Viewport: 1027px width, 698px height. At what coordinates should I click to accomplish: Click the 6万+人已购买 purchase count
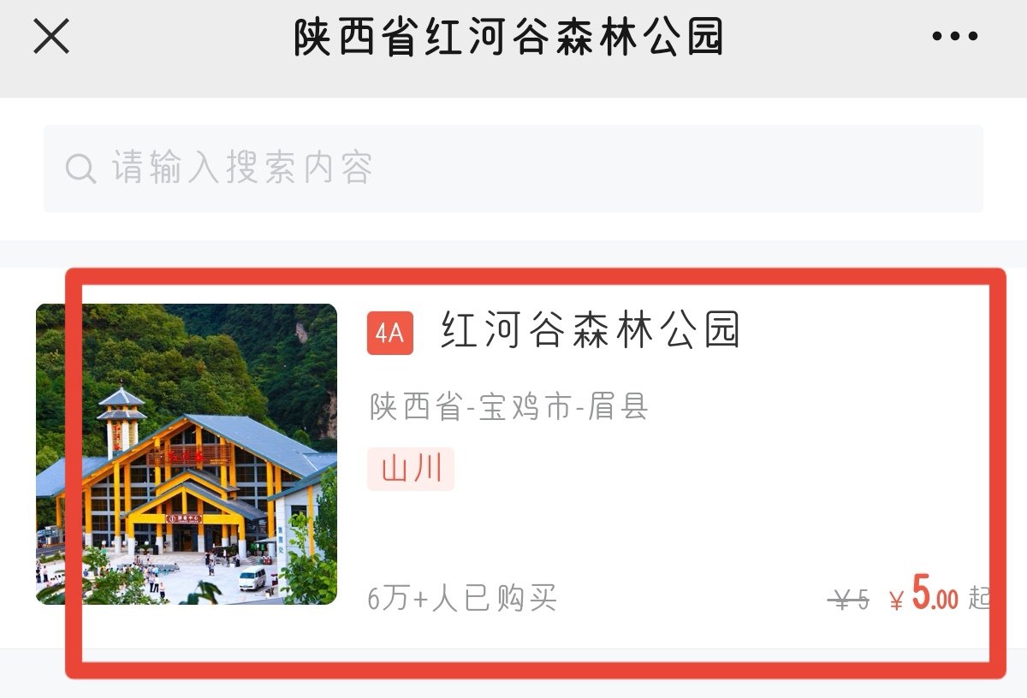462,599
